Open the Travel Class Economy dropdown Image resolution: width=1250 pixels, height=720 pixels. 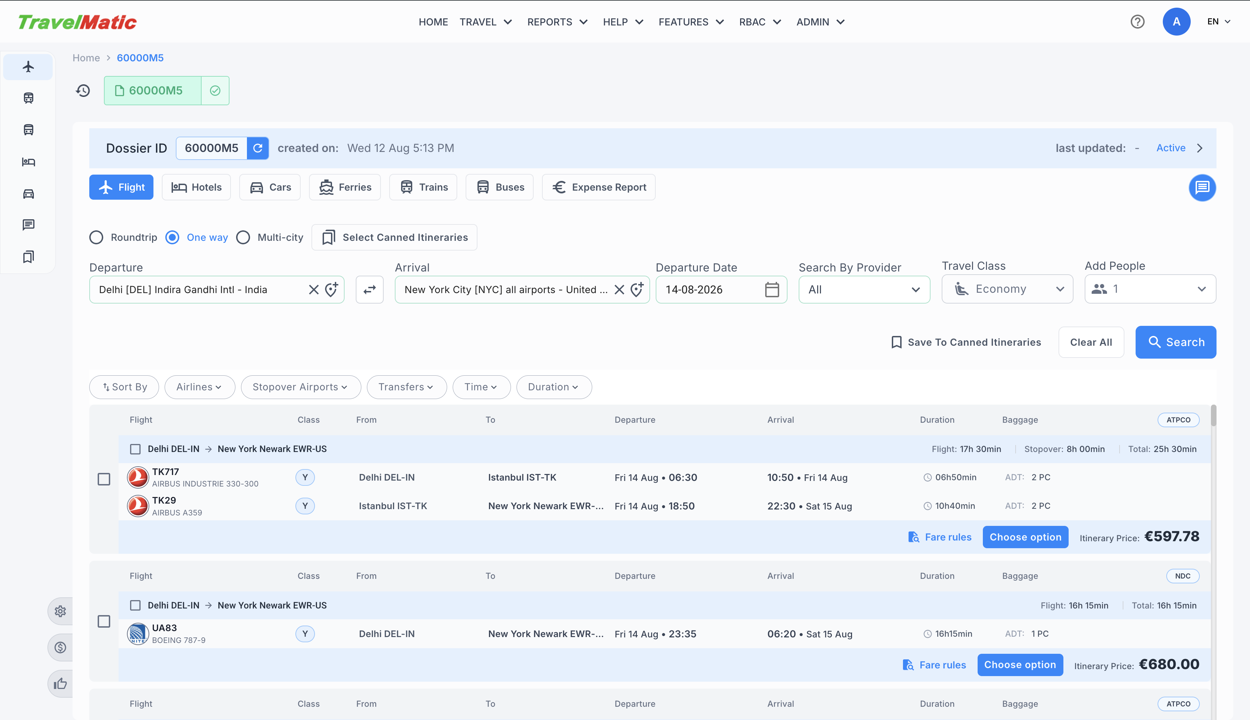[x=1007, y=289]
